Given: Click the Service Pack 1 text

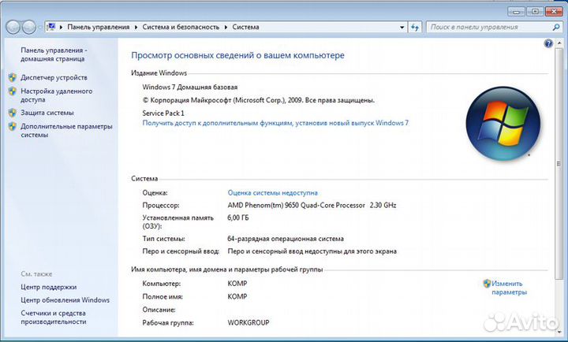Looking at the screenshot, I should pos(163,113).
